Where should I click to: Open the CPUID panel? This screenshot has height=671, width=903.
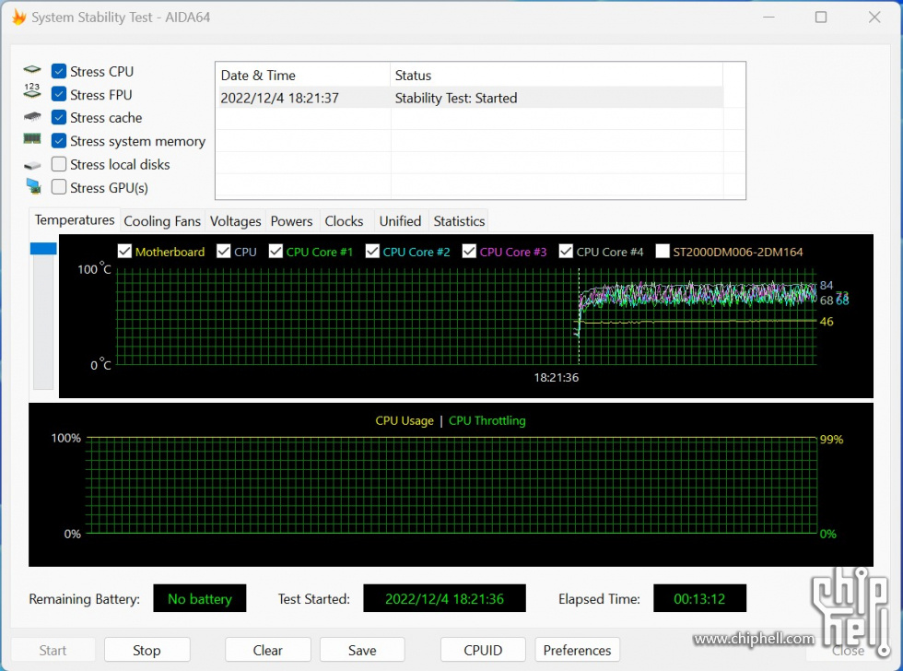[483, 651]
